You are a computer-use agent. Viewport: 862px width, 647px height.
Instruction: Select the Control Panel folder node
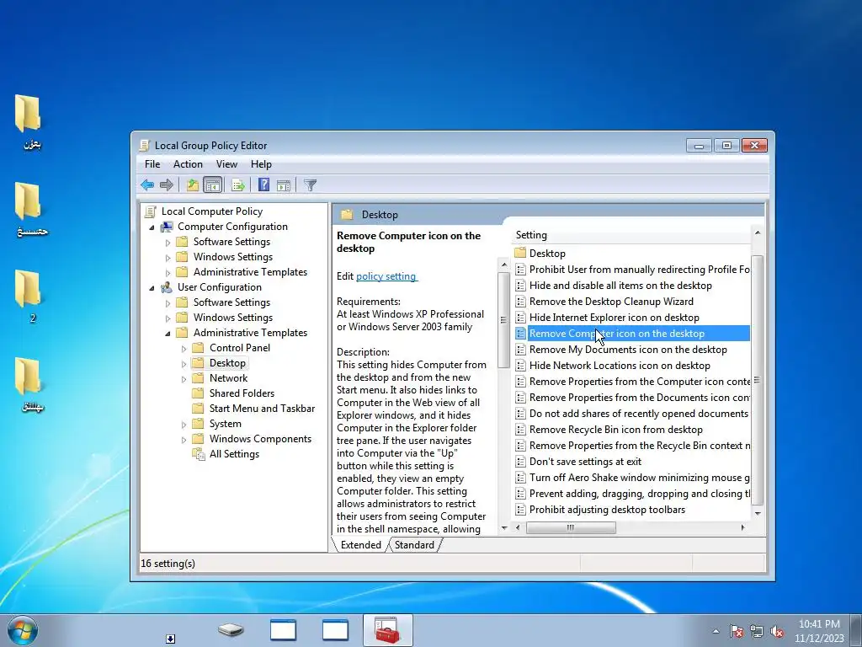tap(240, 348)
